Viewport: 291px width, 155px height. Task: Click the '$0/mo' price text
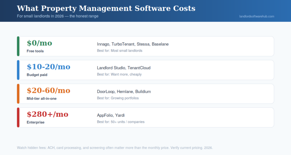click(x=39, y=43)
